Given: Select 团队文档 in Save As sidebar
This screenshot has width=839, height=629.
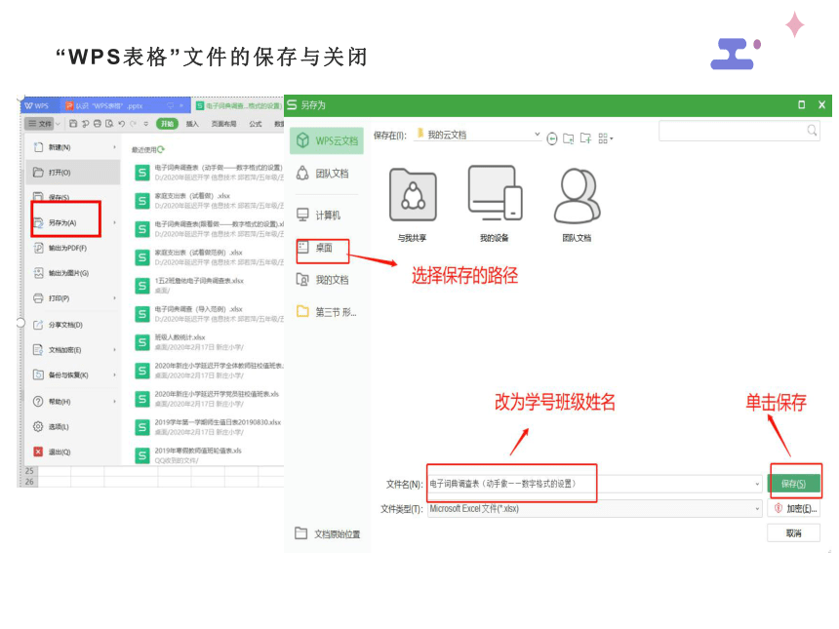Looking at the screenshot, I should point(327,174).
